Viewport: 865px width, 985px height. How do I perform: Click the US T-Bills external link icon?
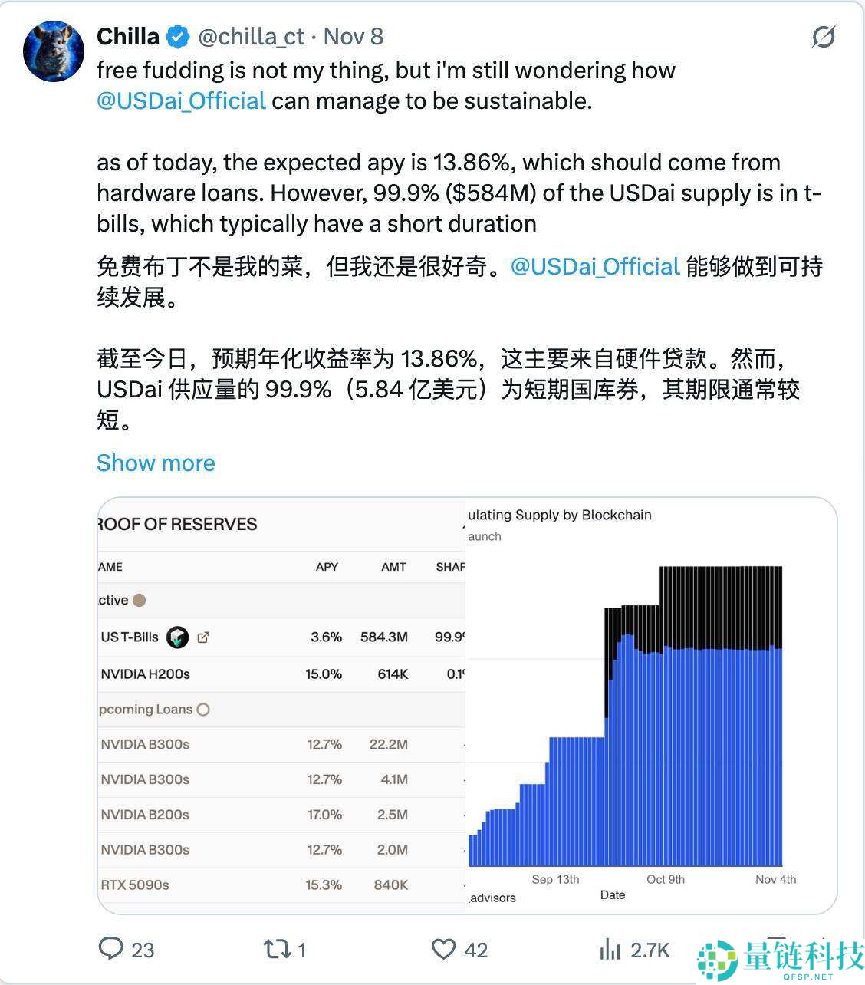[203, 637]
